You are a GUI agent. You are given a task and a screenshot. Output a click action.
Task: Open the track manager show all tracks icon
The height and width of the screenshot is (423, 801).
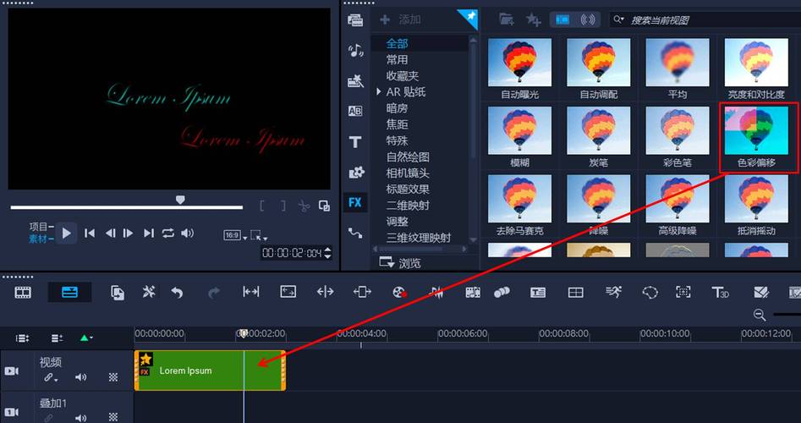22,338
